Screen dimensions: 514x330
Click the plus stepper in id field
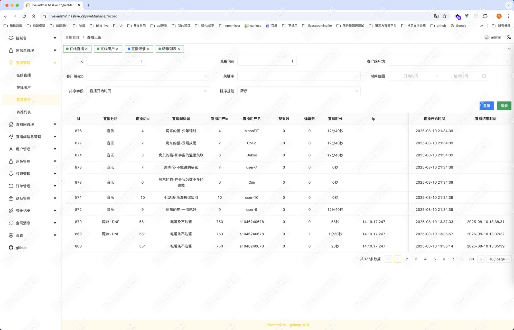click(x=142, y=61)
